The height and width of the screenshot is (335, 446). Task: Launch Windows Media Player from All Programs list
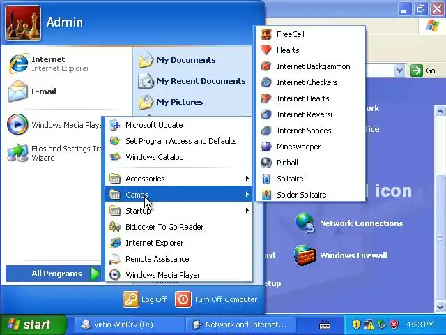178,275
